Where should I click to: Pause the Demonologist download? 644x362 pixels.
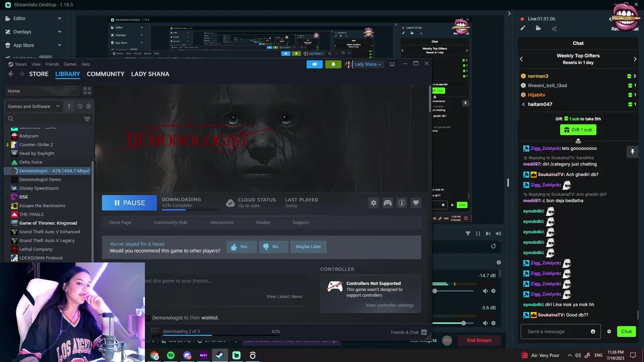point(129,203)
